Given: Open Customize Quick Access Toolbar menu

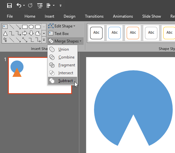Looking at the screenshot, I should click(60, 6).
